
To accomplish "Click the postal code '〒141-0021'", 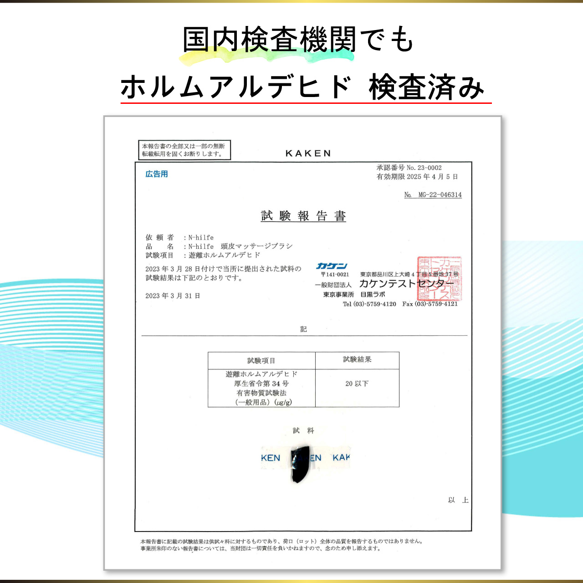I will 335,275.
